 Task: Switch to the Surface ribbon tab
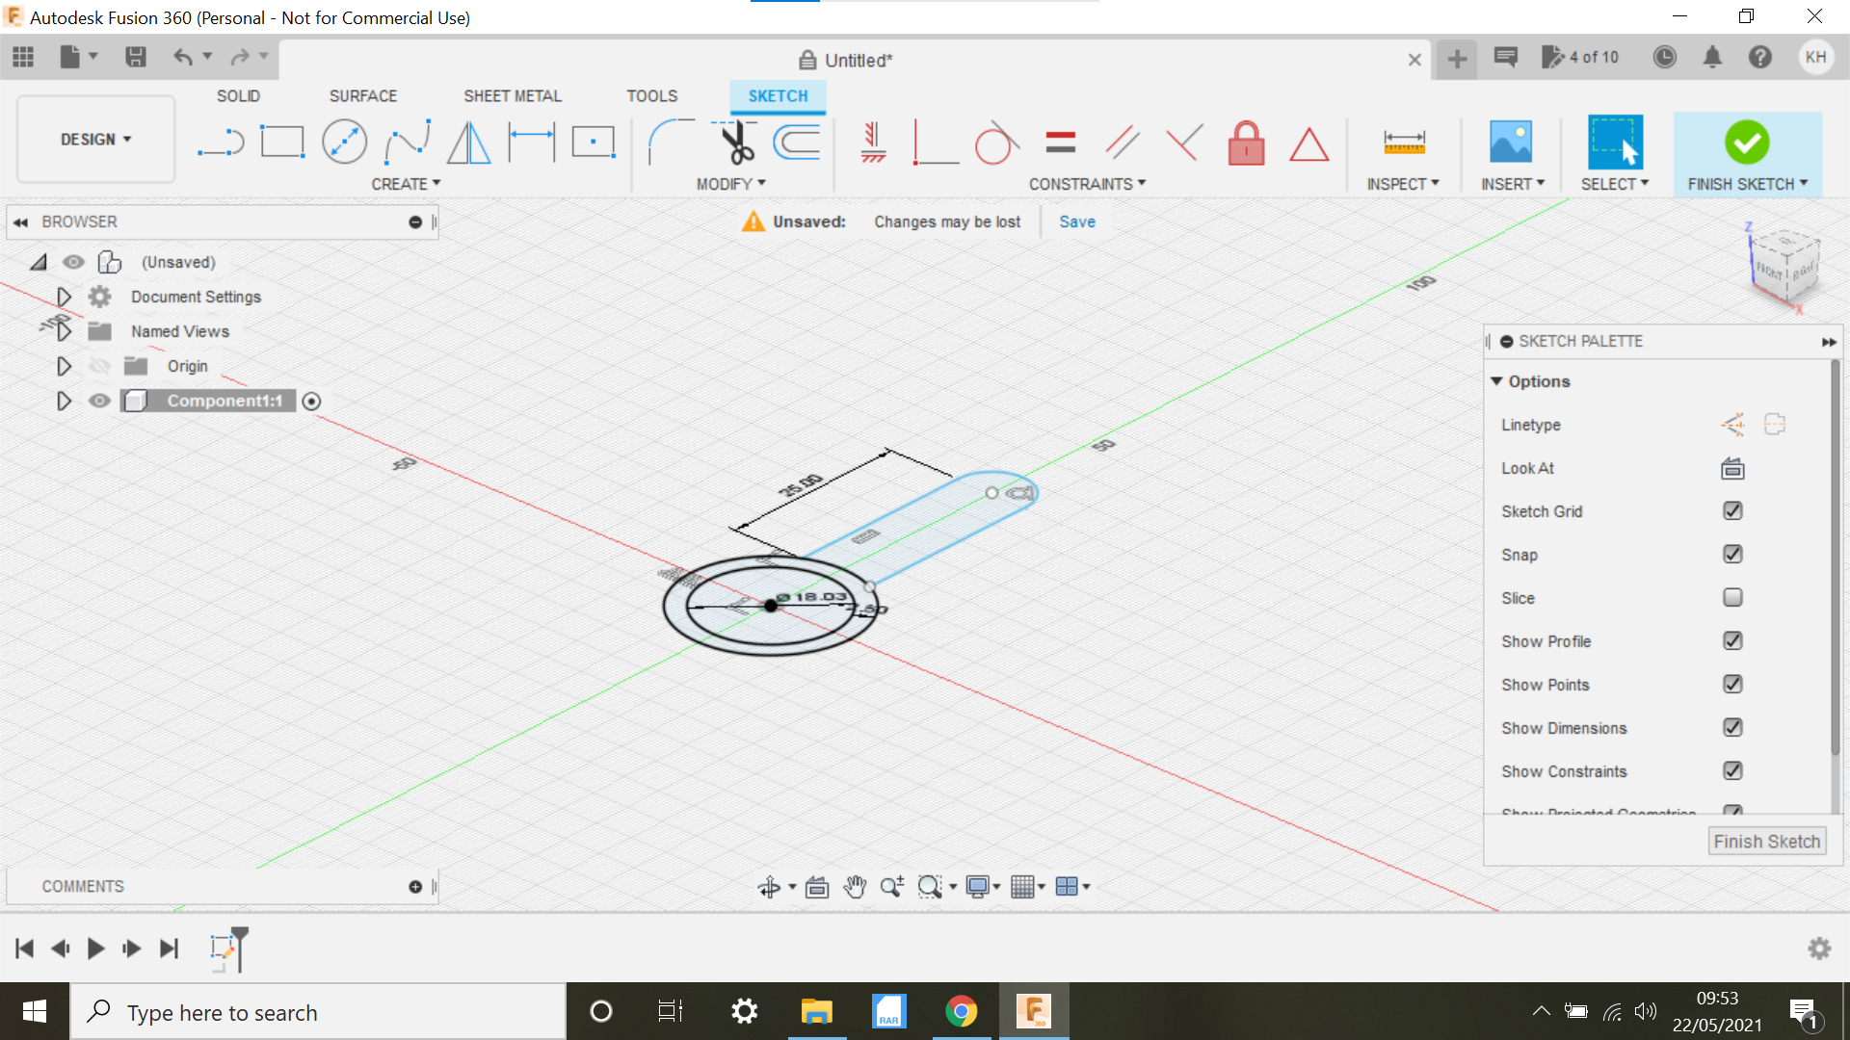pos(363,95)
